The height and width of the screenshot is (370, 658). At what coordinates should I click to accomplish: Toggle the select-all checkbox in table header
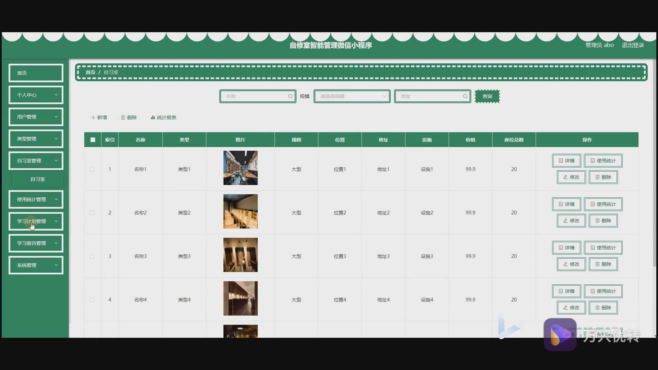pos(93,140)
